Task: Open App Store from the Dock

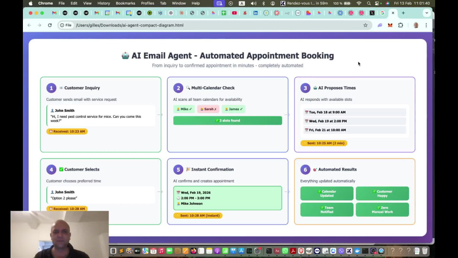Action: (241, 251)
